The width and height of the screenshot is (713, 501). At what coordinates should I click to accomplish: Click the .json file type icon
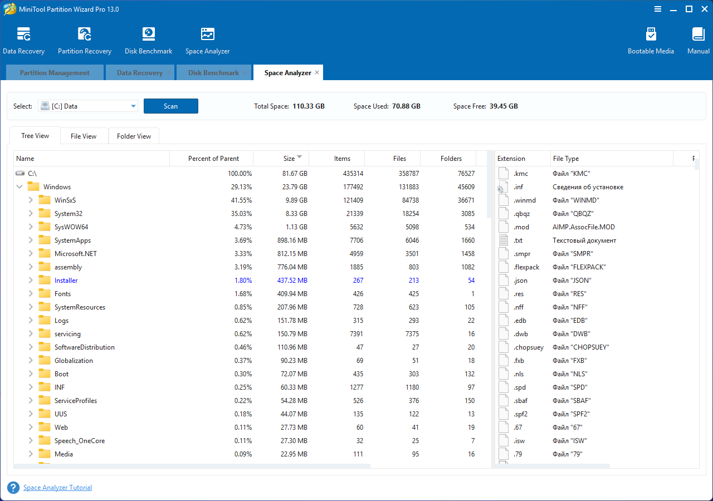click(x=504, y=281)
